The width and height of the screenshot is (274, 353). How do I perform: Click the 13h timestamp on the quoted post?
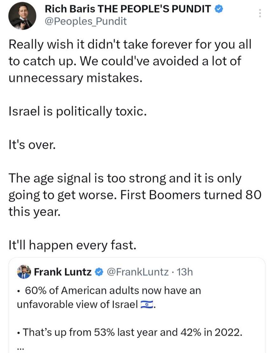click(x=184, y=272)
